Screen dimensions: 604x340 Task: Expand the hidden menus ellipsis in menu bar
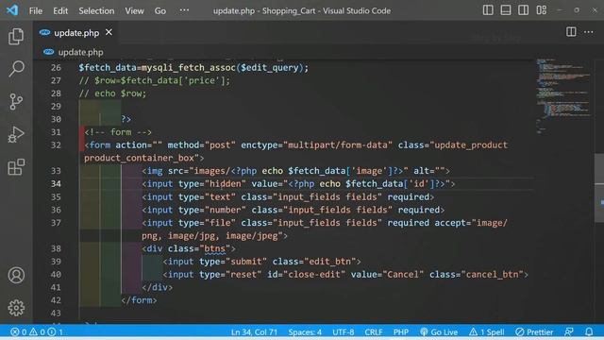click(x=185, y=10)
